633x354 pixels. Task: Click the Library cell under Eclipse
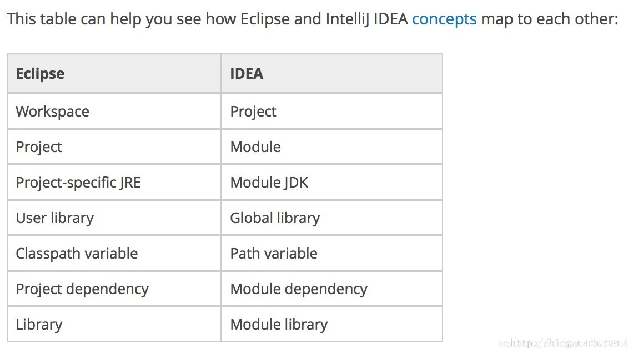click(114, 324)
